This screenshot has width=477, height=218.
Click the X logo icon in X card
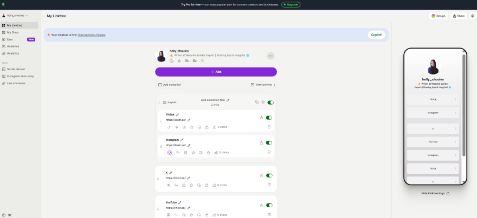pyautogui.click(x=169, y=185)
